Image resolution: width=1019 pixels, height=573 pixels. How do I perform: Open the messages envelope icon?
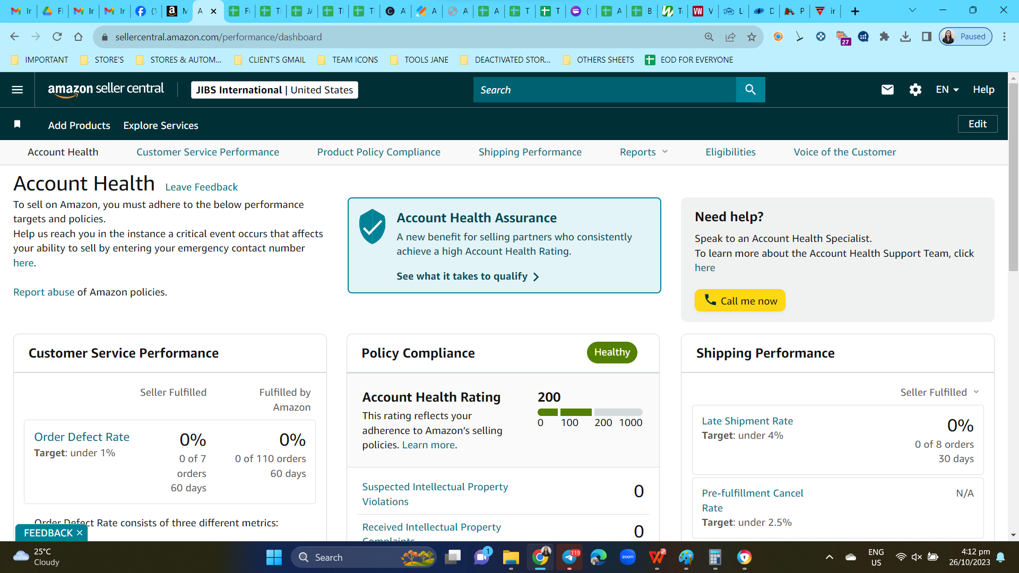(887, 90)
